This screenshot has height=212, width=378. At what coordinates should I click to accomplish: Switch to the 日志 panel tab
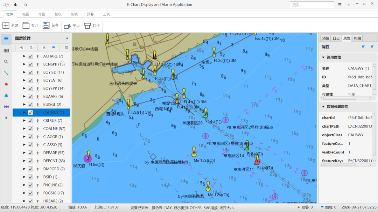pyautogui.click(x=336, y=38)
